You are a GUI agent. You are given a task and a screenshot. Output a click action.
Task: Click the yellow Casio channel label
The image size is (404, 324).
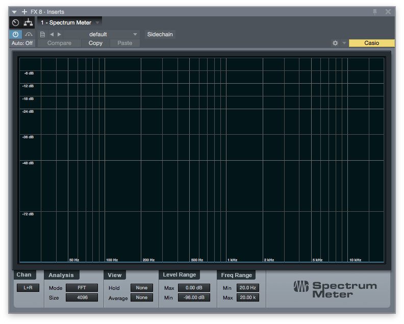[371, 43]
